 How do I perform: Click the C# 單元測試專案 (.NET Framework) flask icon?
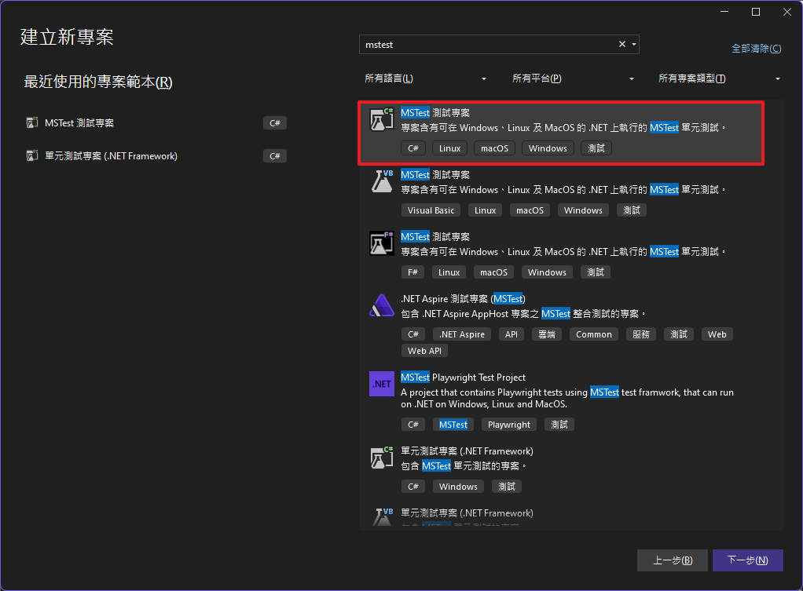382,458
